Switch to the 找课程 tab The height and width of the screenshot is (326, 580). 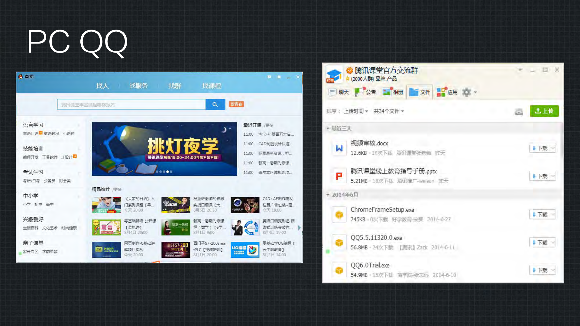[212, 86]
